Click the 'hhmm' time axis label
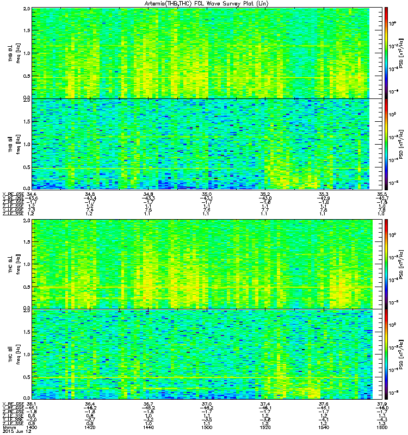This screenshot has height=435, width=408. tap(9, 427)
